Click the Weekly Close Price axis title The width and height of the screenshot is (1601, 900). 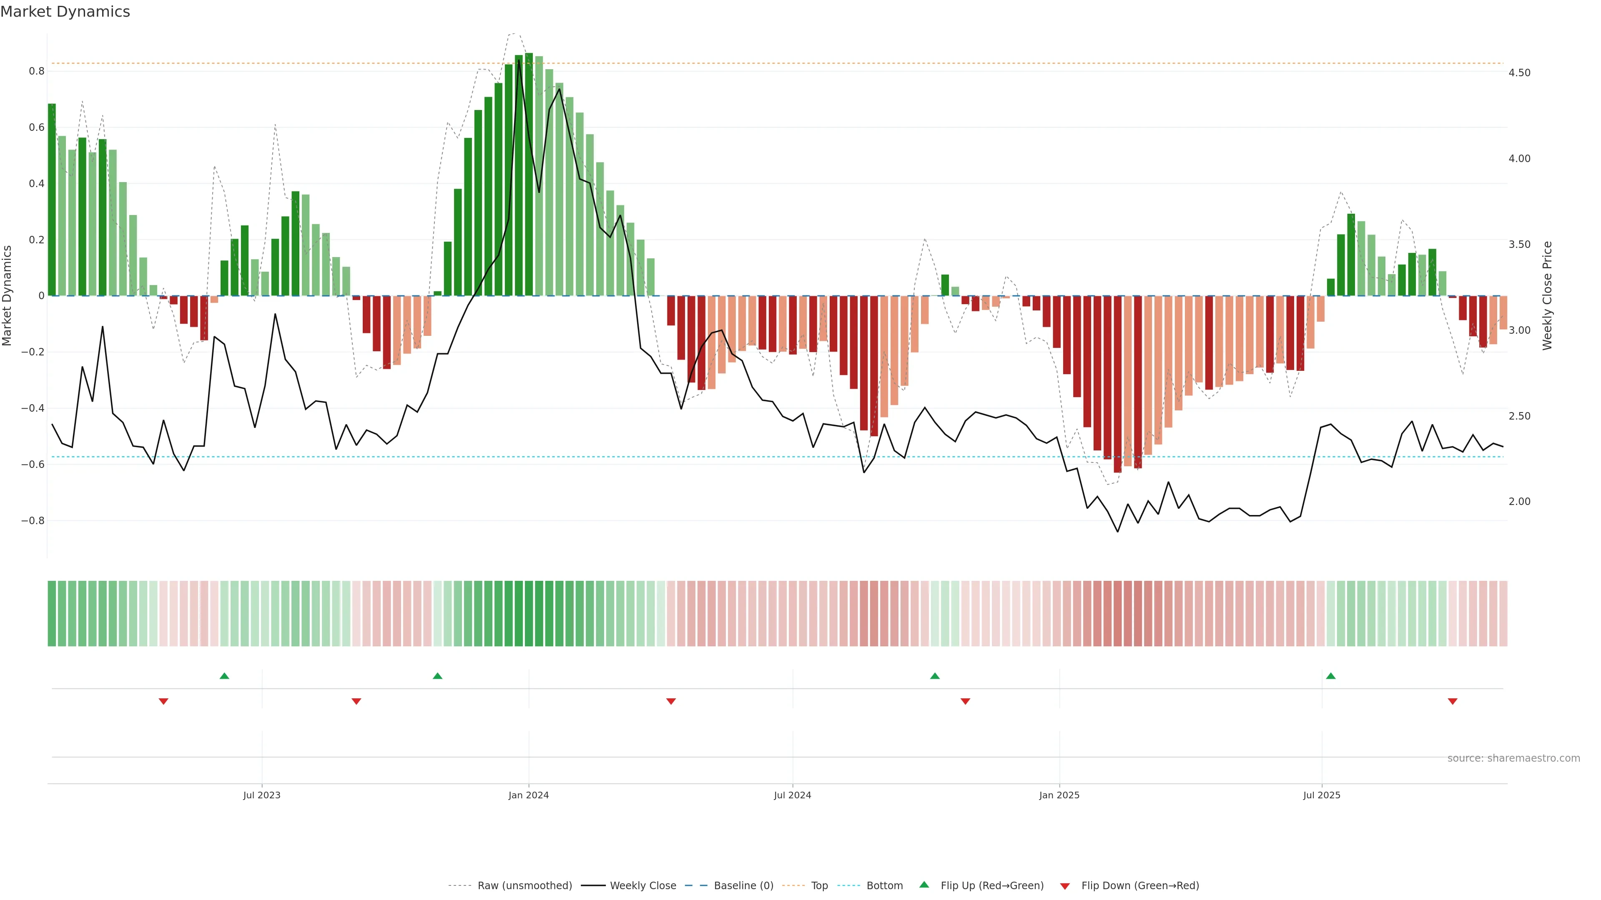1547,296
